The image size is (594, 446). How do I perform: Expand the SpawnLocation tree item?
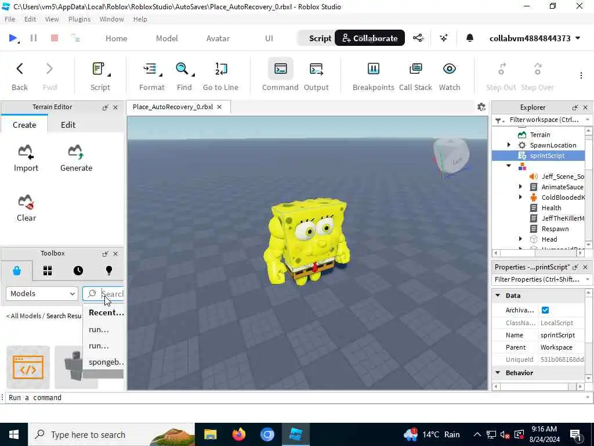[508, 145]
